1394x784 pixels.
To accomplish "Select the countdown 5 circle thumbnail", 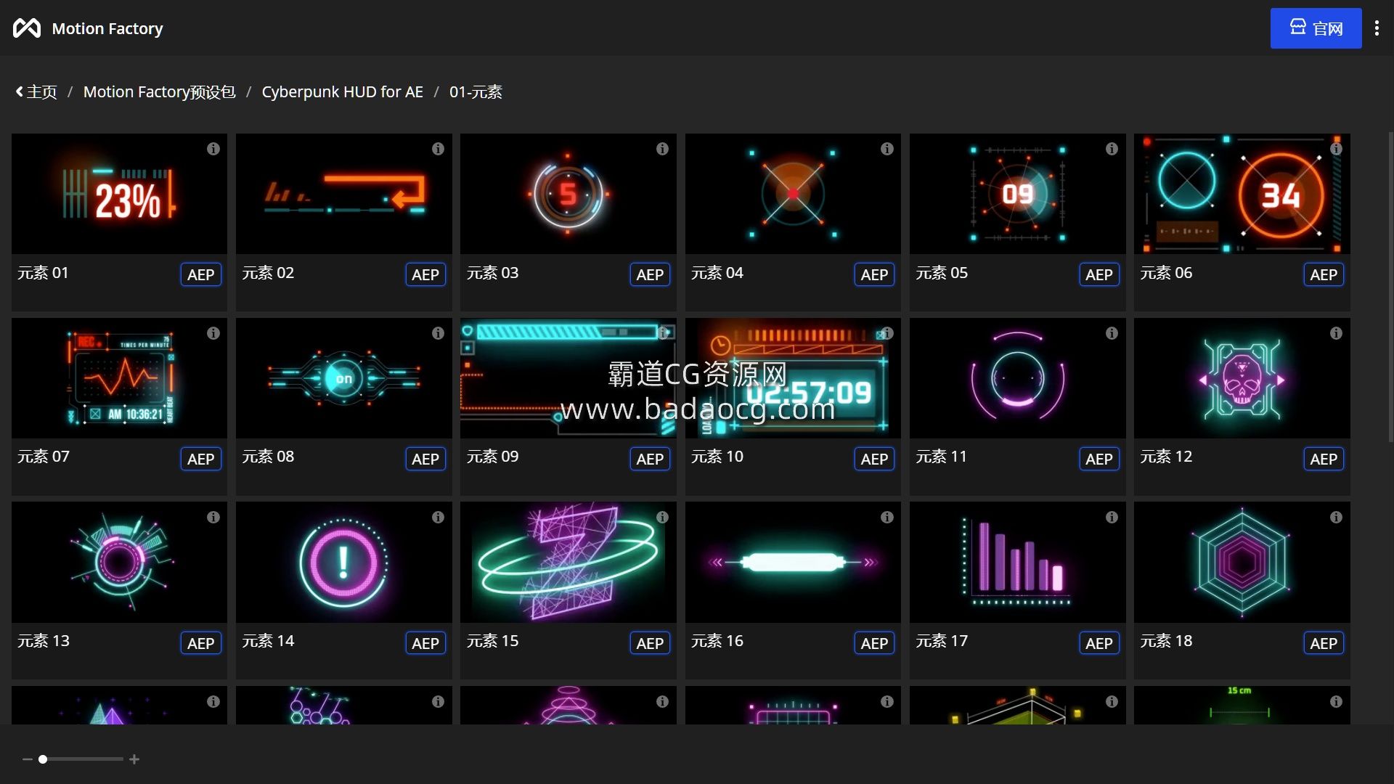I will [568, 194].
